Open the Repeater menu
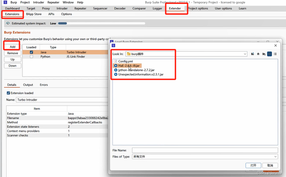This screenshot has height=177, width=286. (53, 2)
